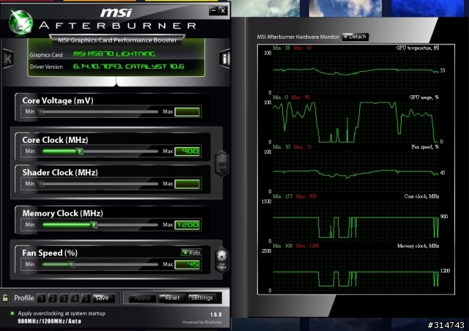Select profile slot 1
Viewport: 469px width, 331px height.
click(42, 298)
